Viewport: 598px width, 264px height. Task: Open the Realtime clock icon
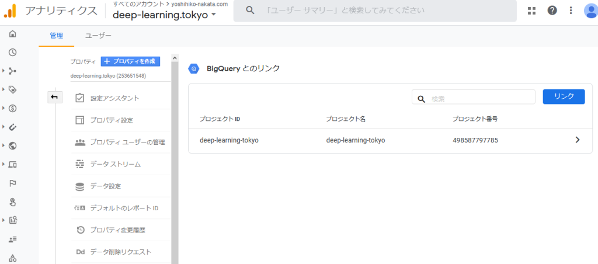13,52
